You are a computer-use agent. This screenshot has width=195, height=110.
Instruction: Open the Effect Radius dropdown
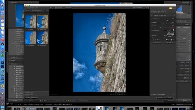169,30
